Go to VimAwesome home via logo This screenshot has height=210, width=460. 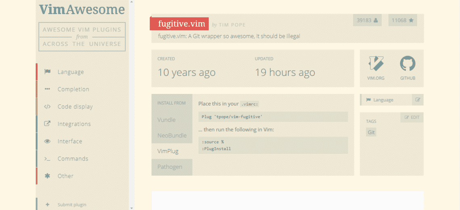pos(82,9)
